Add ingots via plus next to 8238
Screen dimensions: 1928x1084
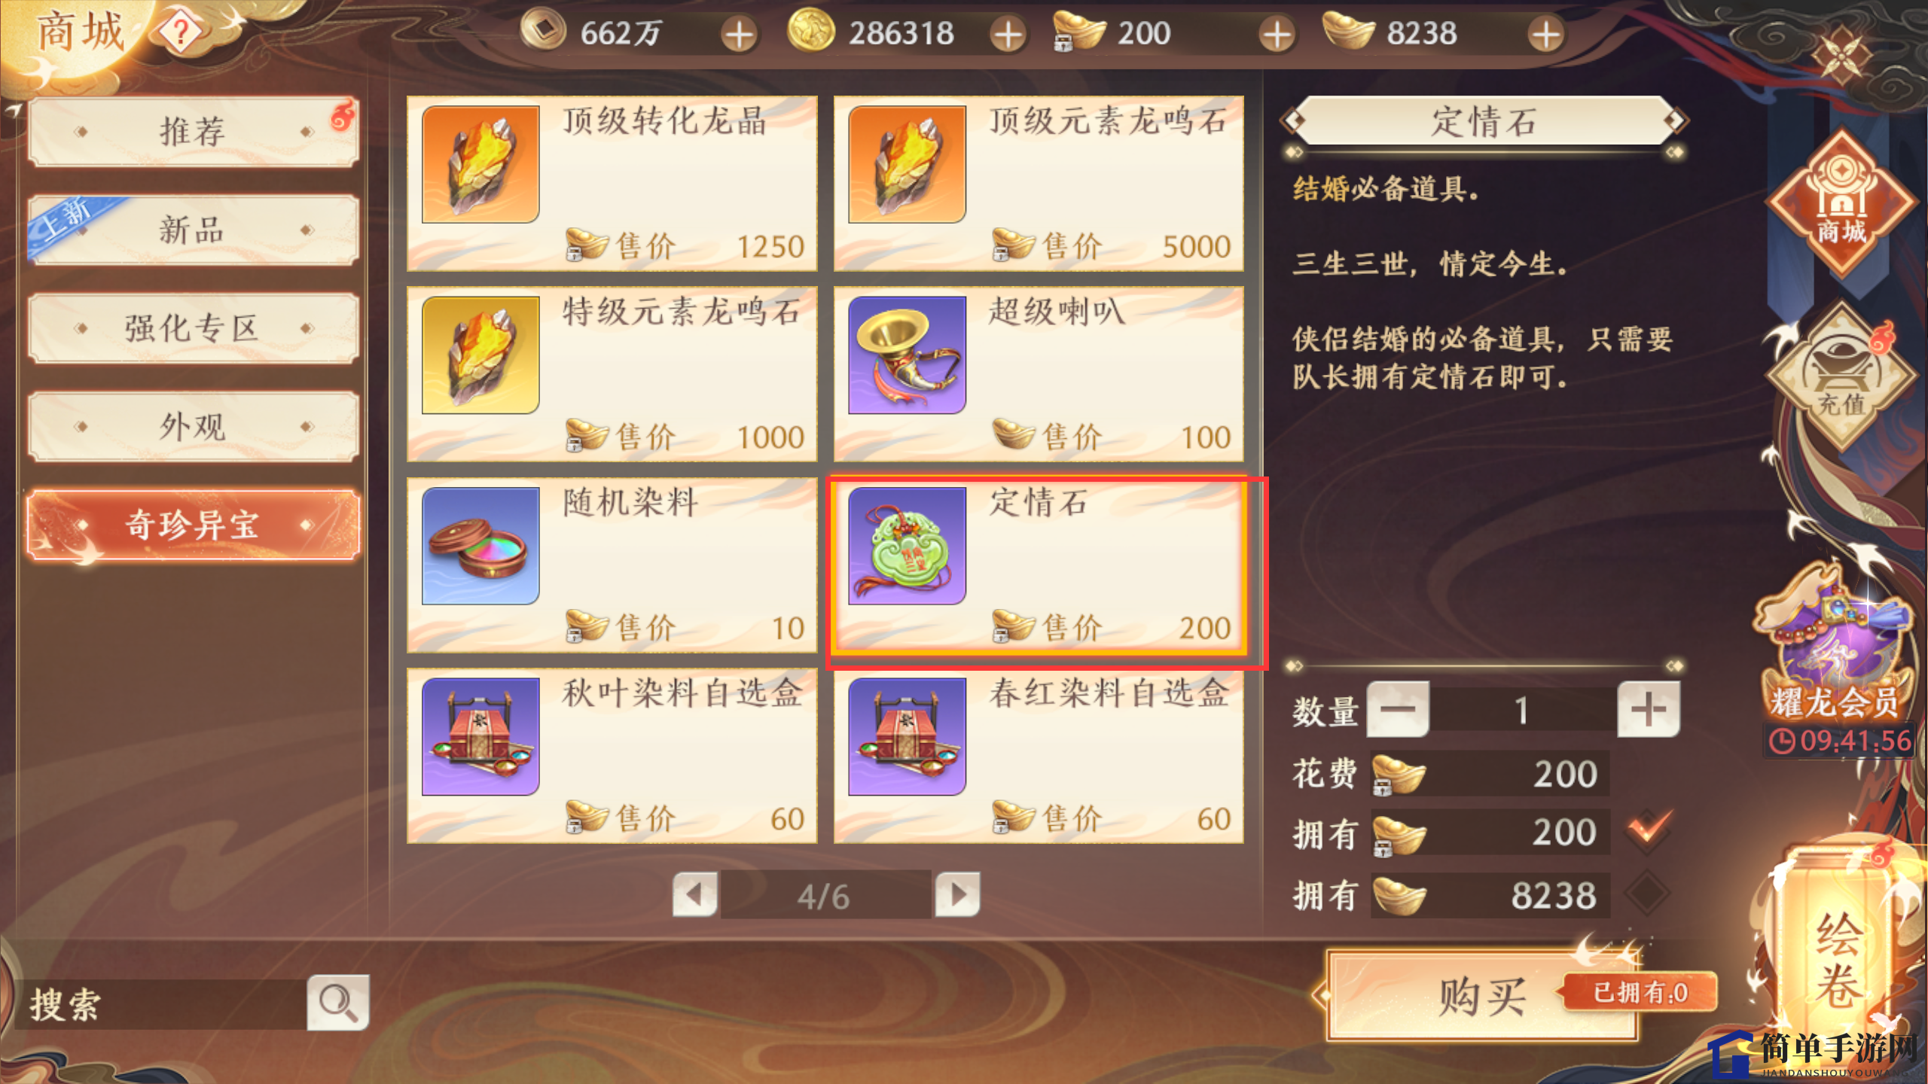coord(1545,35)
